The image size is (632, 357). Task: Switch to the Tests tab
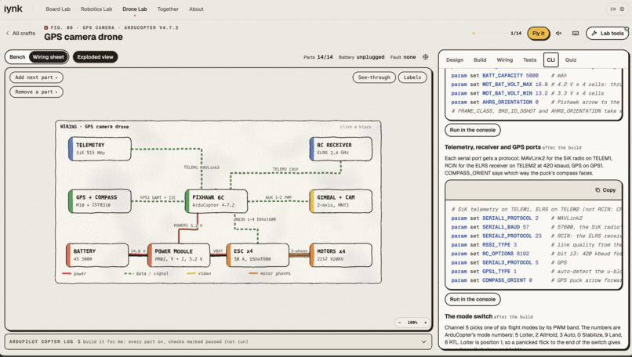pos(529,60)
